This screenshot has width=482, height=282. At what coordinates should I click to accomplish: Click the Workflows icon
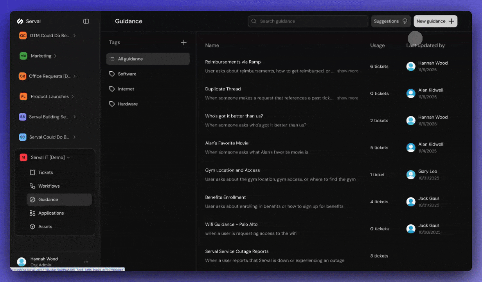pos(32,186)
